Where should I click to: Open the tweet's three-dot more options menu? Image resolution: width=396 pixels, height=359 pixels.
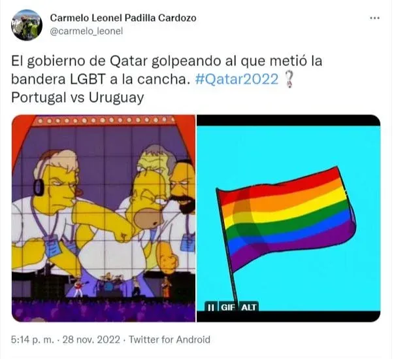[x=375, y=18]
